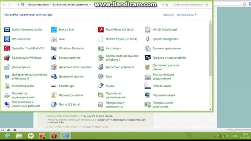This screenshot has height=141, width=251.
Task: Click the Программы и компоненты link
Action: [115, 105]
